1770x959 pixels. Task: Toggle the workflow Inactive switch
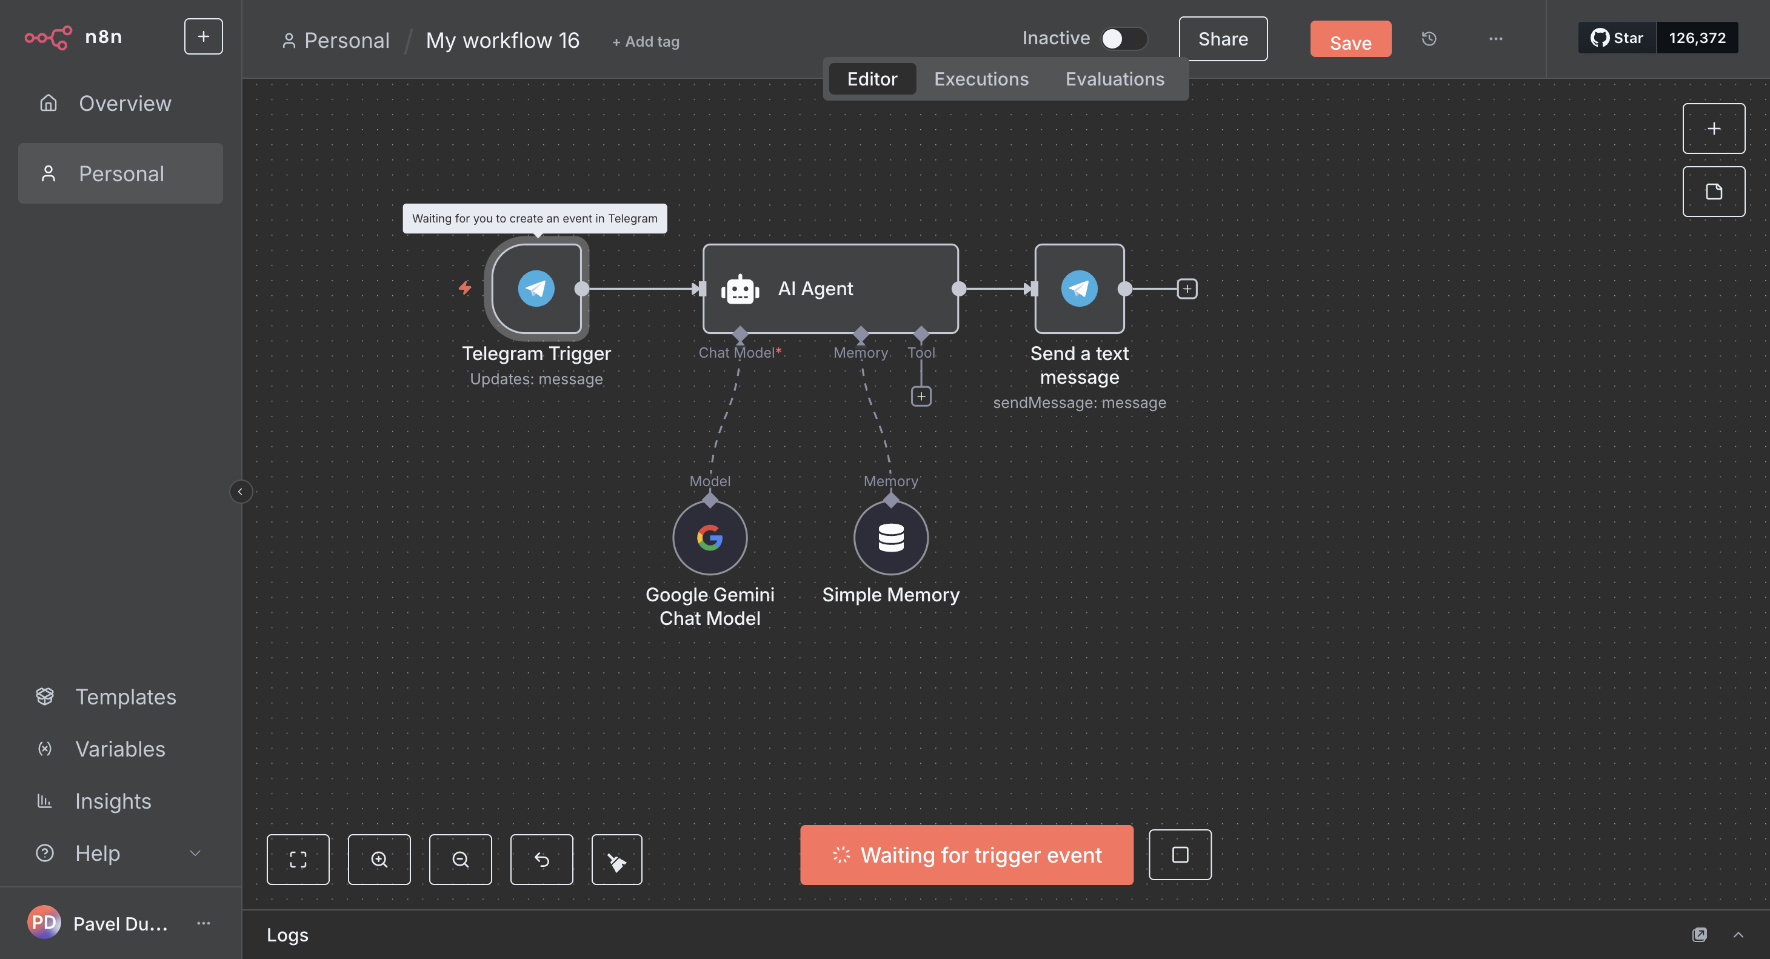(1123, 38)
